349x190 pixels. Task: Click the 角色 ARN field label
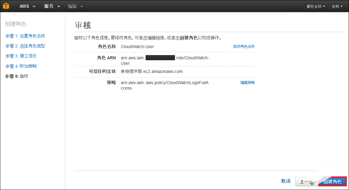coord(106,58)
